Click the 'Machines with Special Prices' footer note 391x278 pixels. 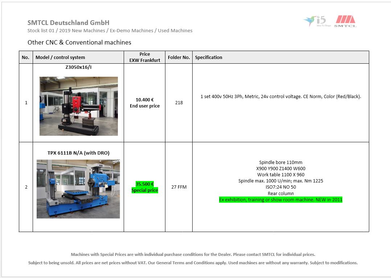pos(193,254)
